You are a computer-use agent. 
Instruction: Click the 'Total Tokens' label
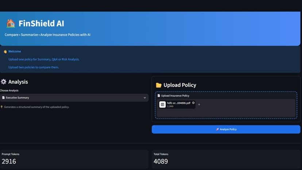pos(161,154)
